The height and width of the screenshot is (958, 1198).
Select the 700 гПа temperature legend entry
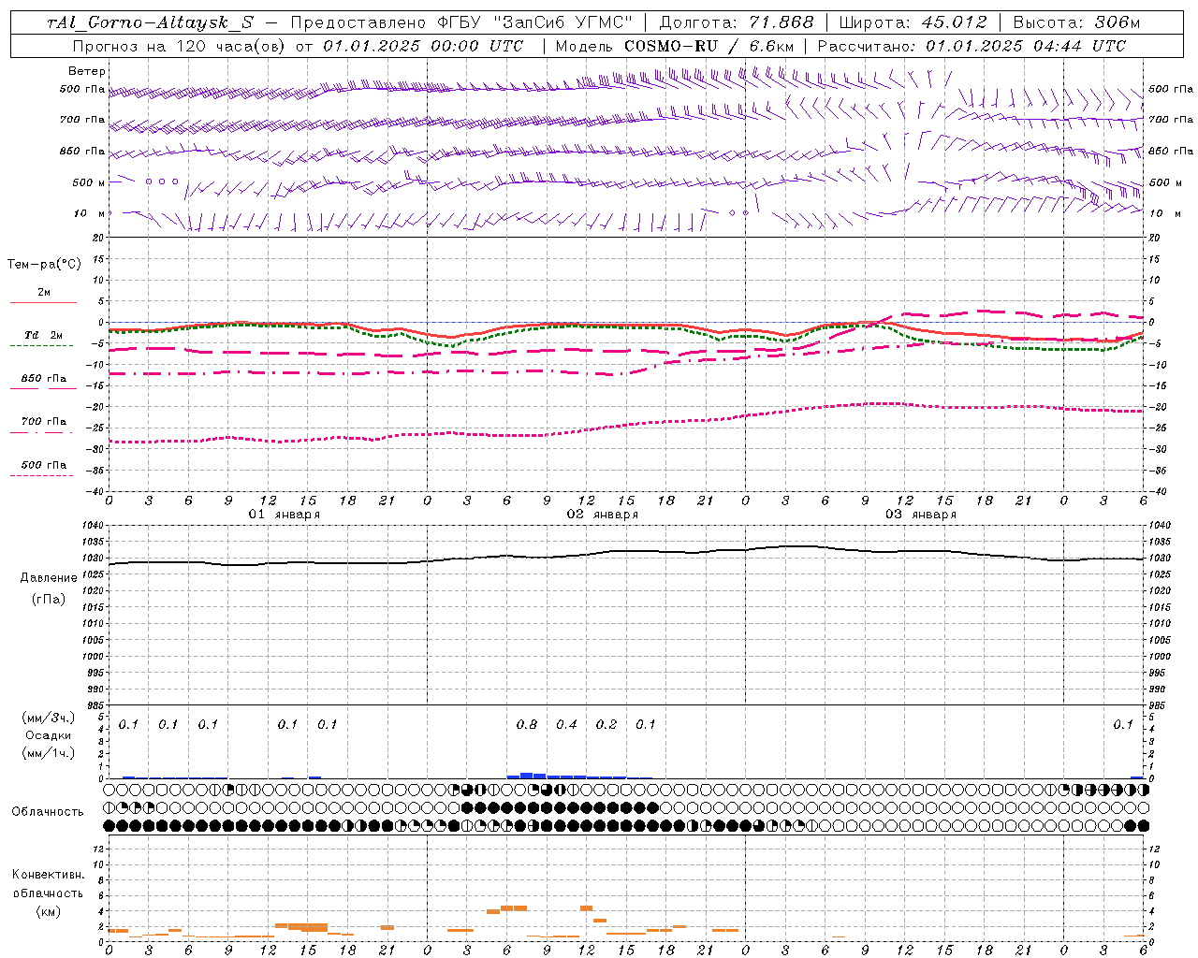43,422
